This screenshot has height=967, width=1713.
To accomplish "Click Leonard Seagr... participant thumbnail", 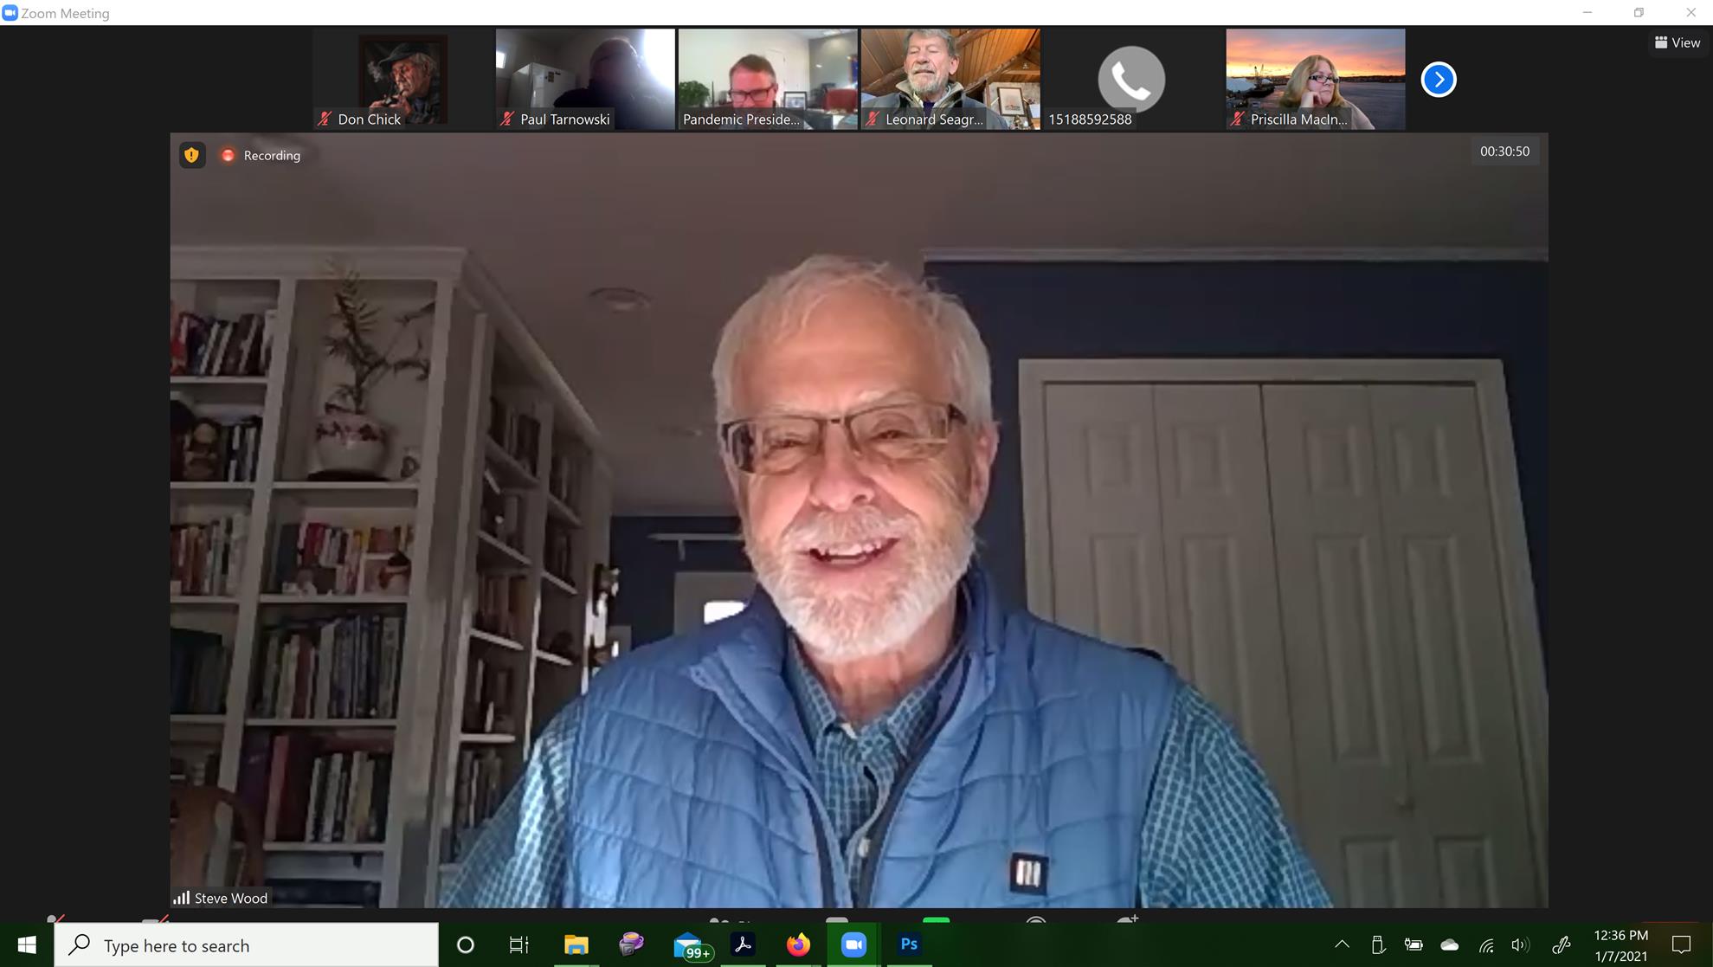I will click(x=950, y=79).
